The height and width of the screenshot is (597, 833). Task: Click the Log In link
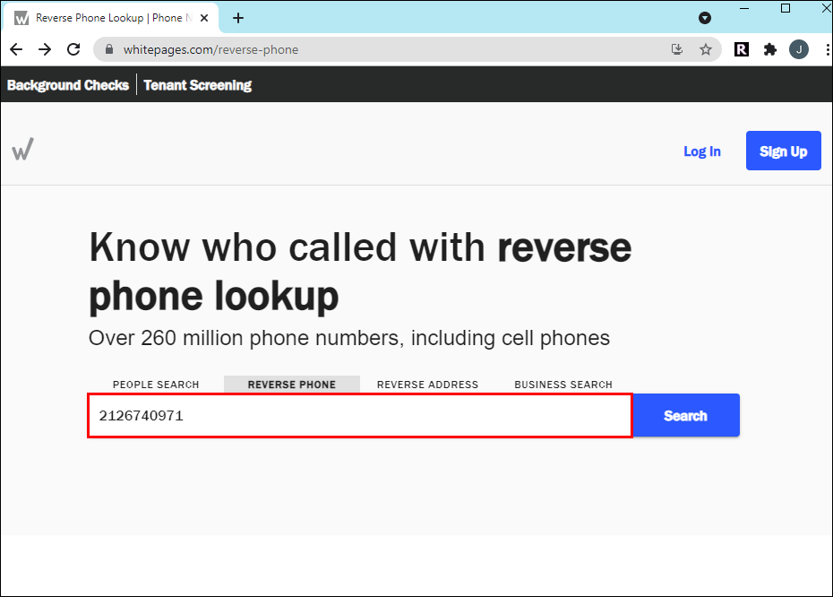click(702, 151)
